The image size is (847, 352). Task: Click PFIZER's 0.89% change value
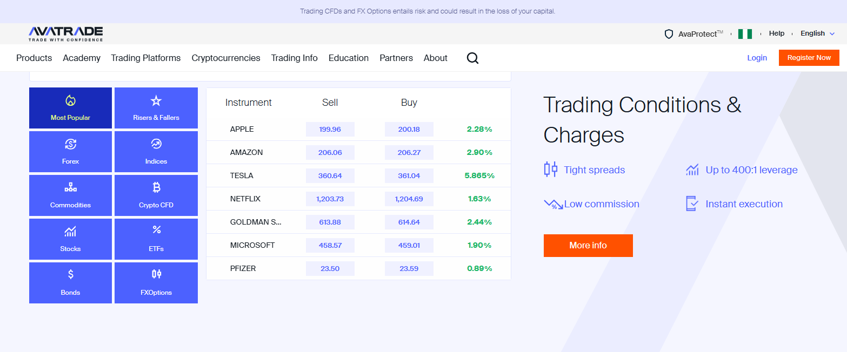480,268
